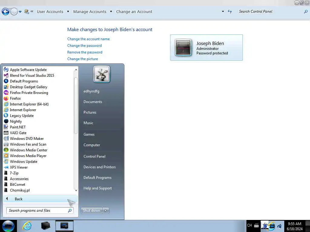The height and width of the screenshot is (232, 310).
Task: Click Change the password link
Action: [x=84, y=46]
